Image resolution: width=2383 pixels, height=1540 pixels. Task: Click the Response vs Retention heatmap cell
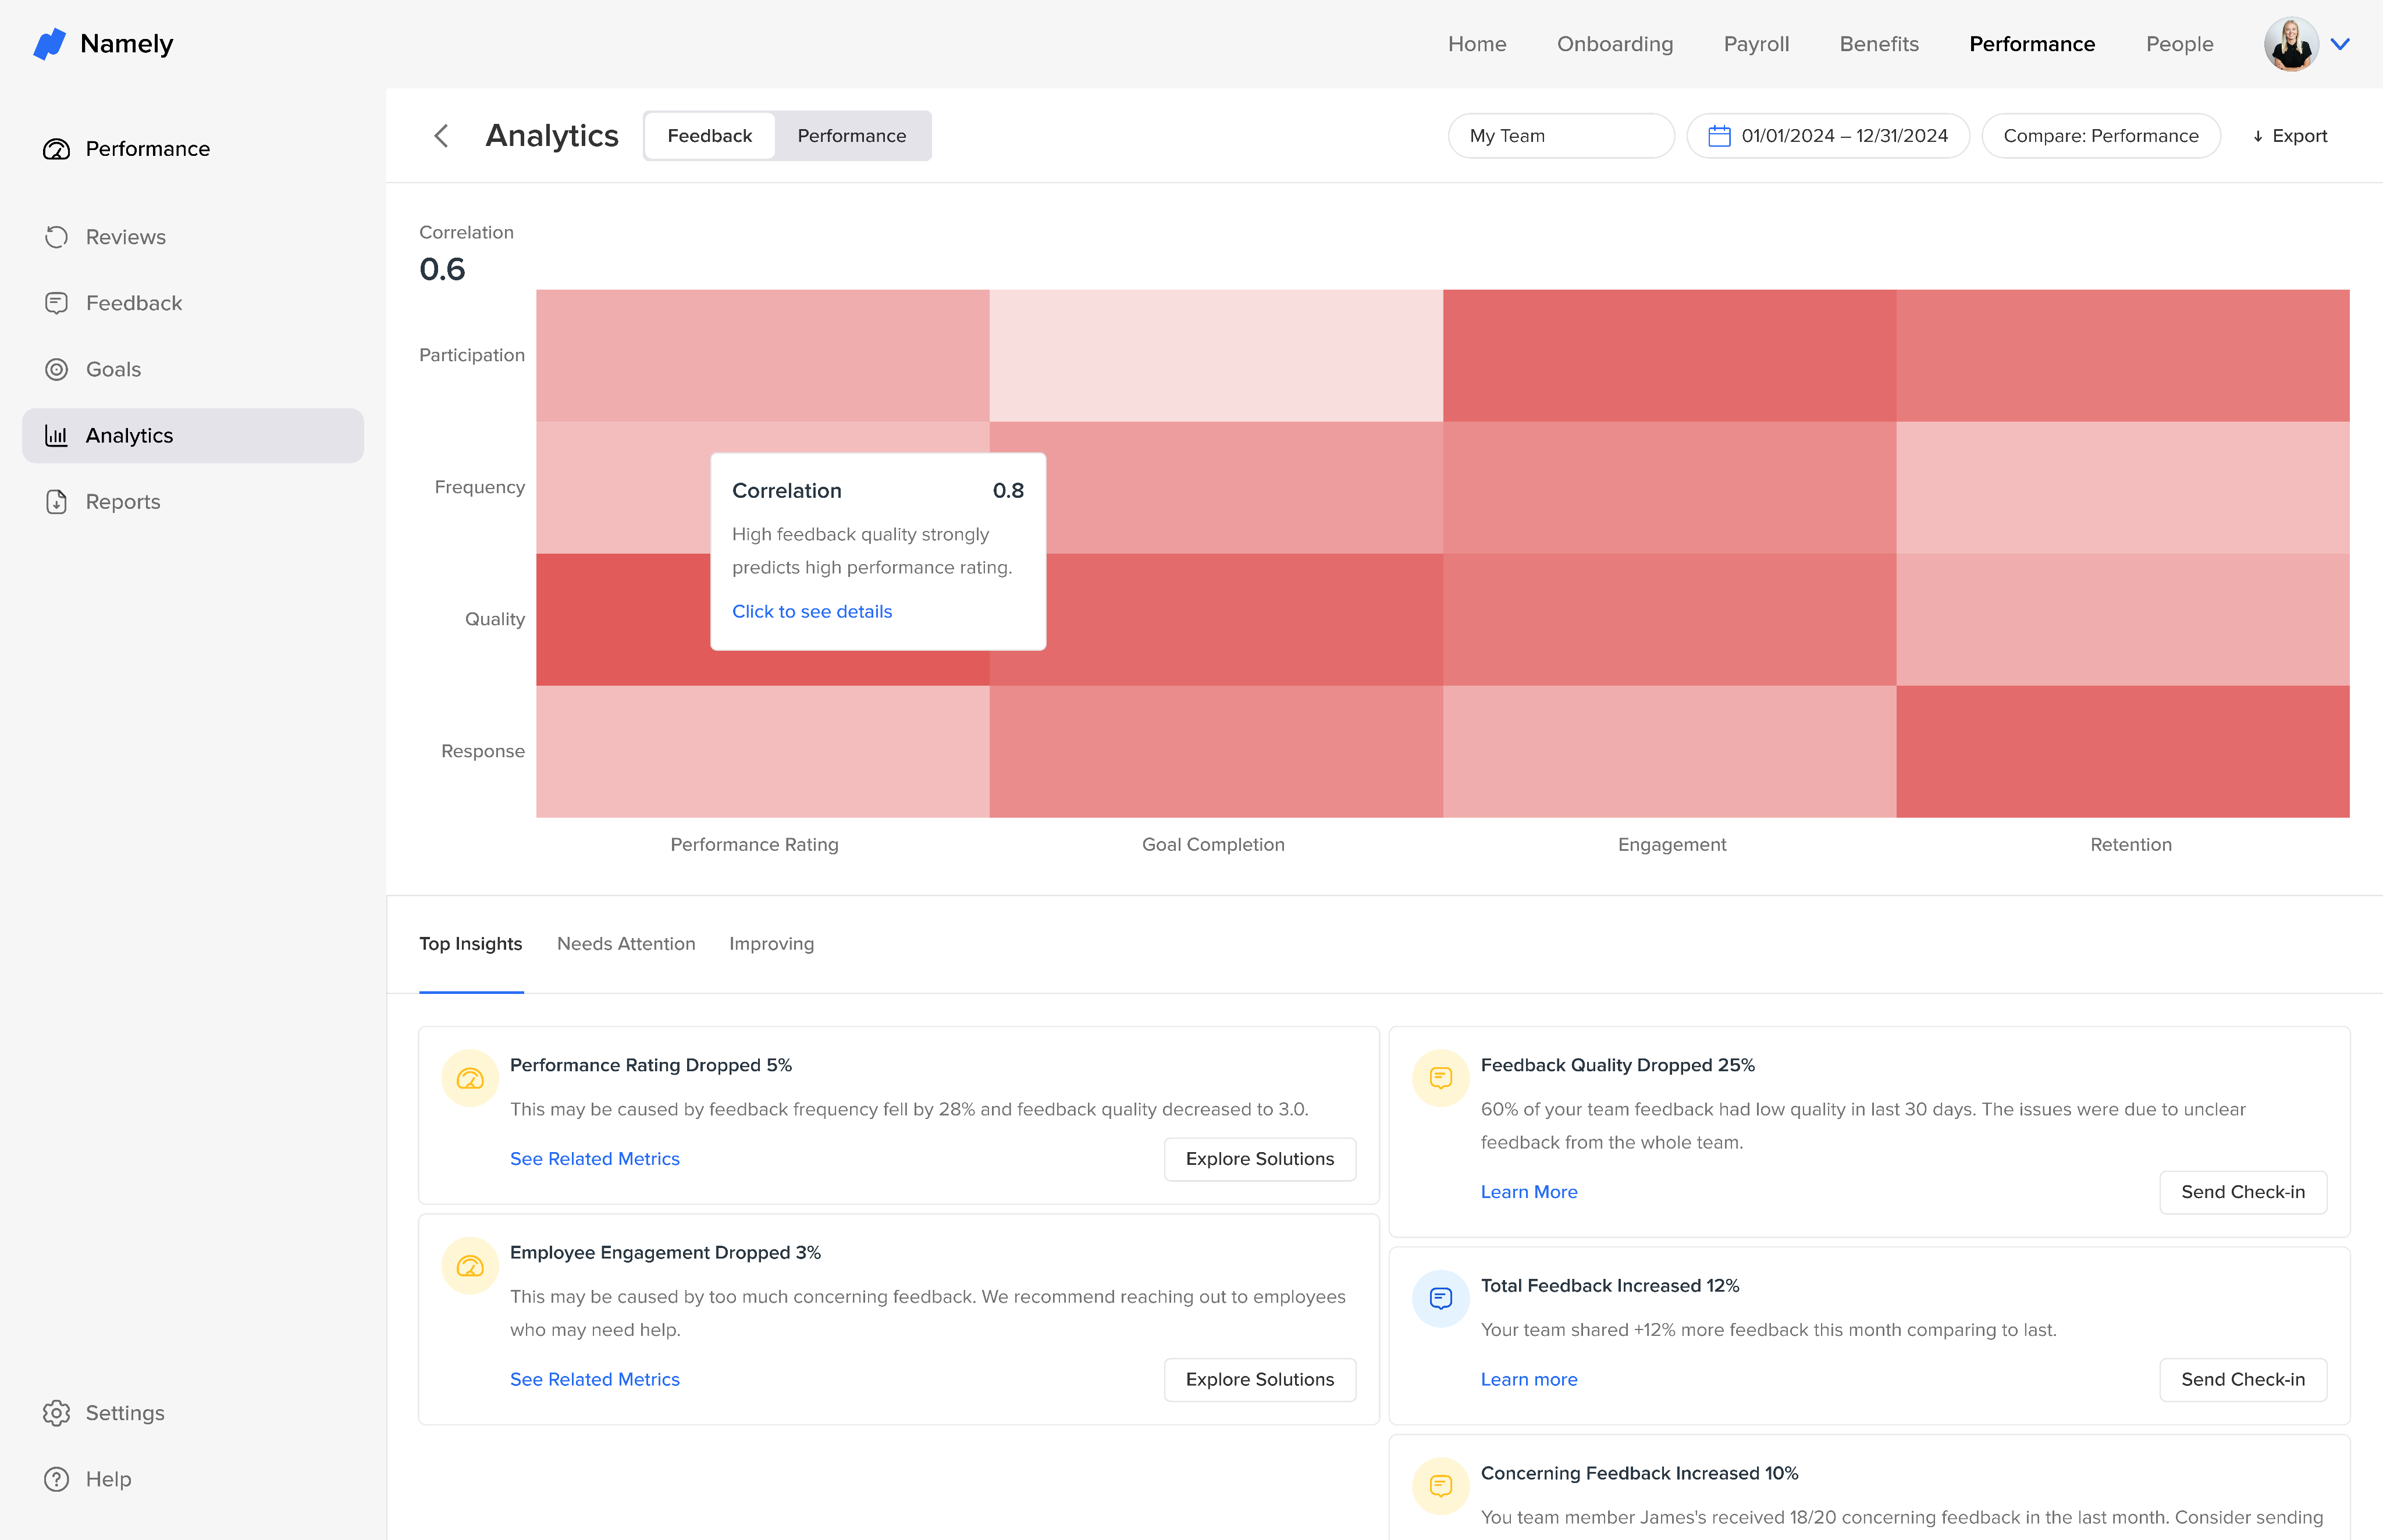2122,751
